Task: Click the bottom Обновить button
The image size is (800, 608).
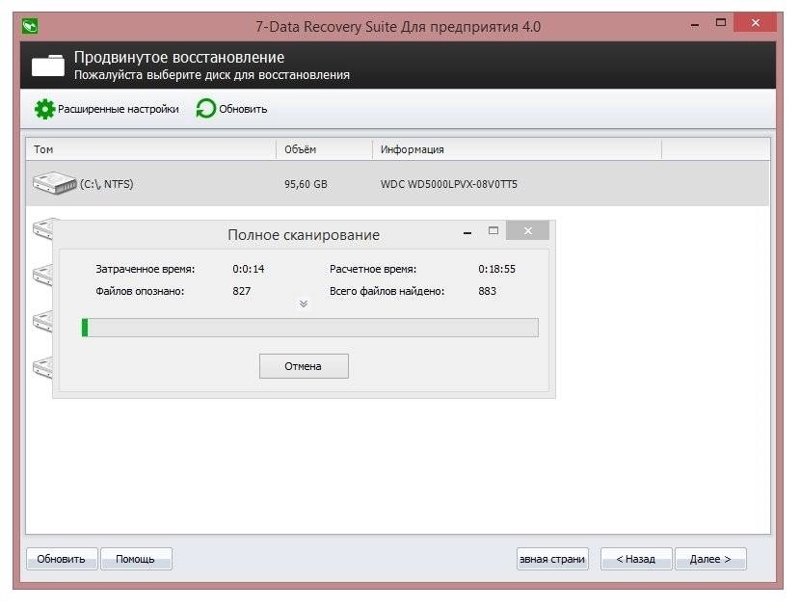Action: tap(62, 559)
